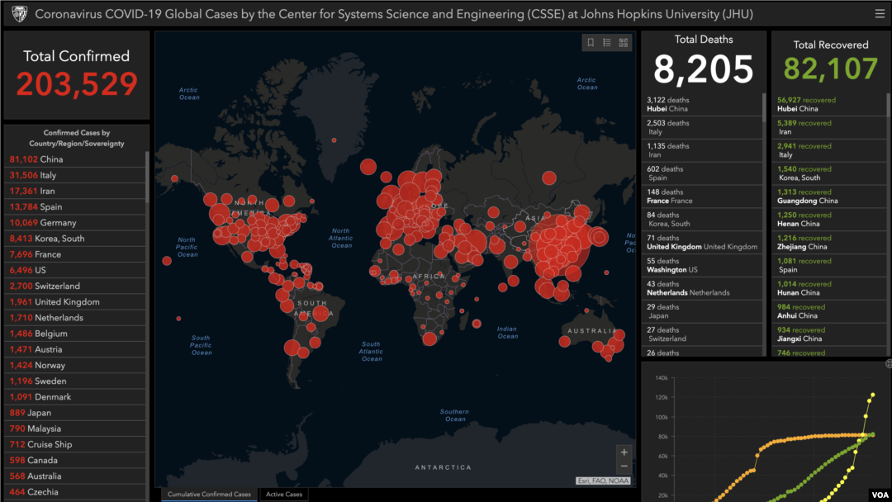Select the 712 Cruise Ship row

click(x=75, y=444)
